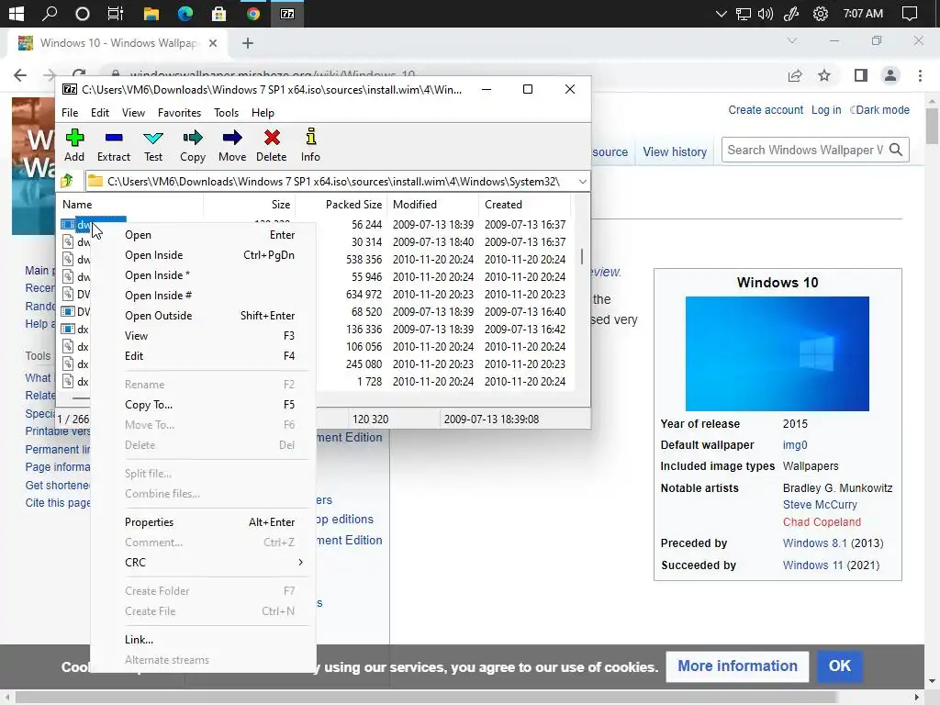Switch to Chrome on the taskbar
Viewport: 940px width, 705px height.
[253, 14]
